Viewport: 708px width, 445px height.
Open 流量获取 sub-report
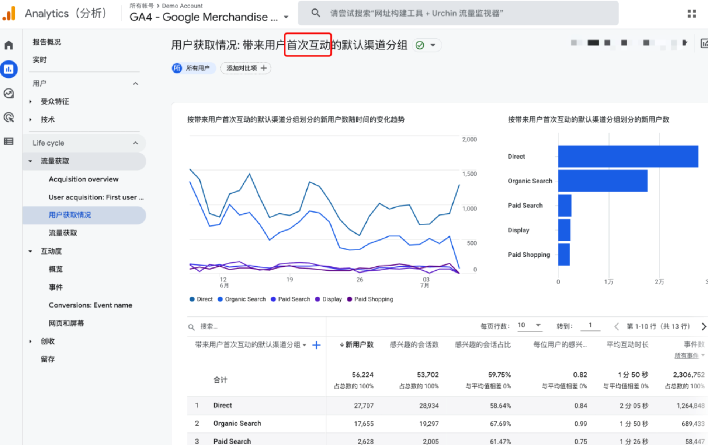tap(63, 233)
